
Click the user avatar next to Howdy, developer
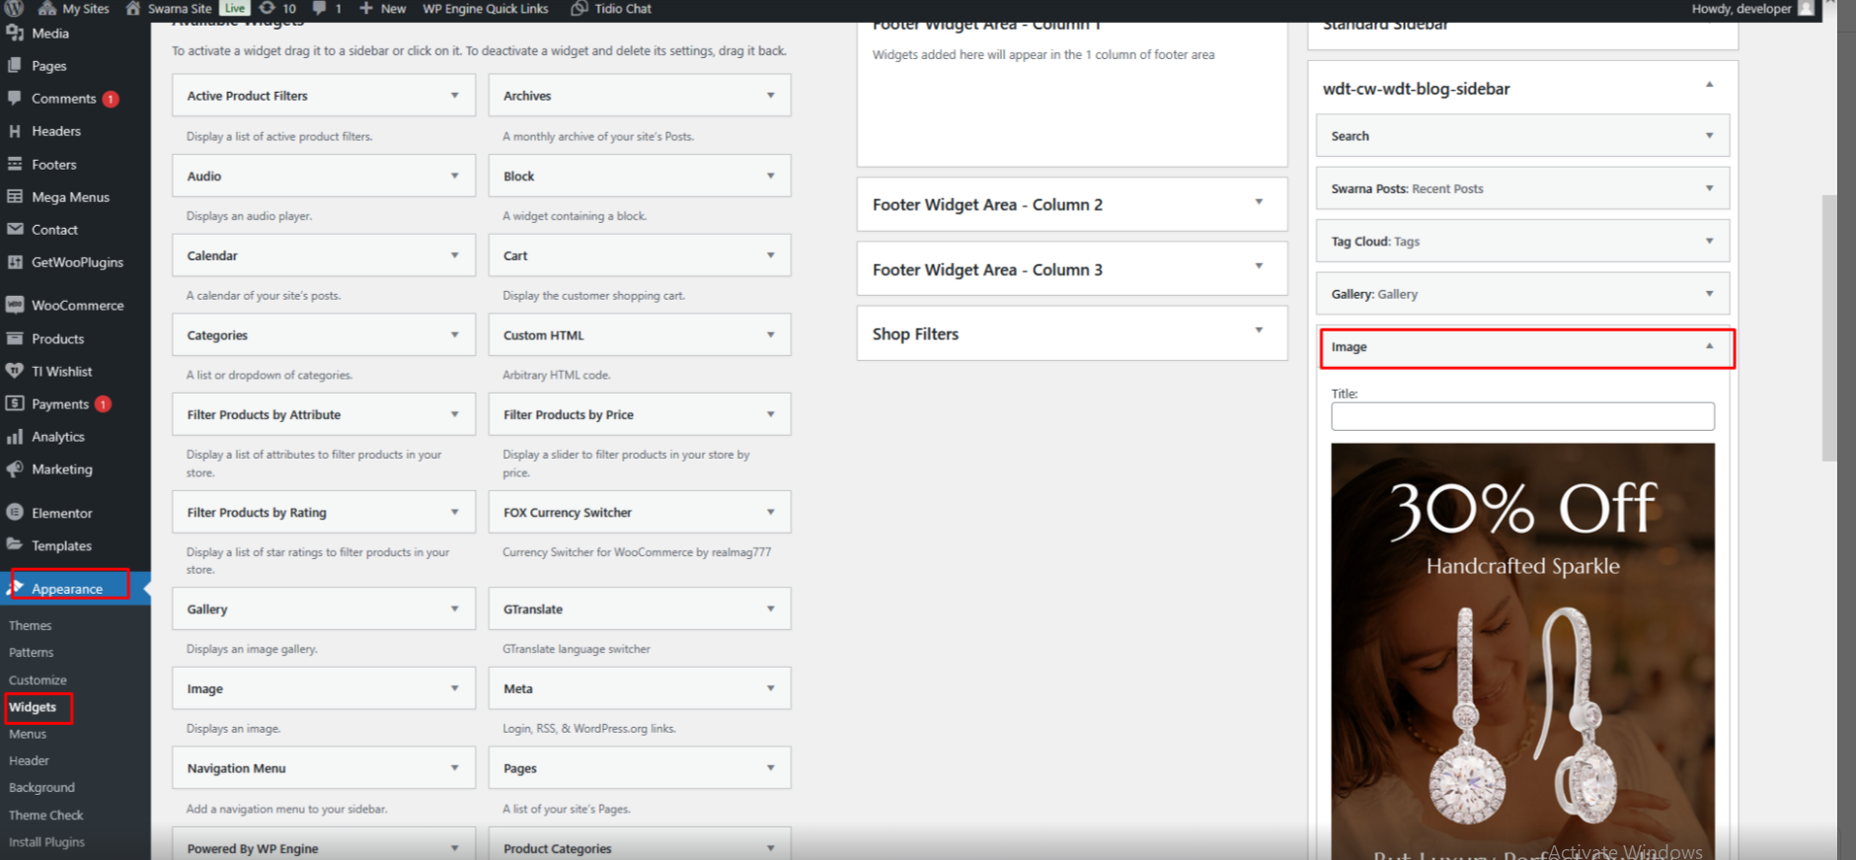[x=1806, y=8]
